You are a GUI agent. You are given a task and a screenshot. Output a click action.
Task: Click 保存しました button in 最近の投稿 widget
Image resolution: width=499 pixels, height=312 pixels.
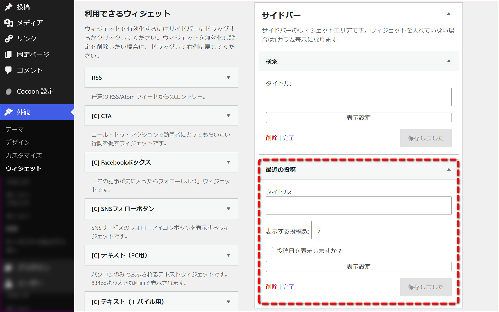coord(426,287)
